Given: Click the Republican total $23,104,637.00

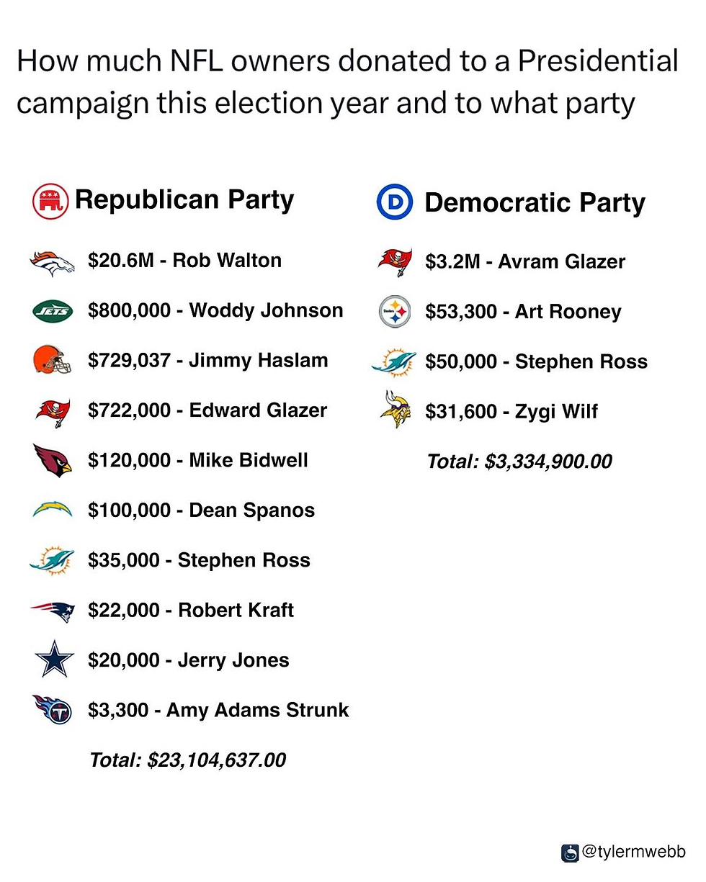Looking at the screenshot, I should 187,760.
